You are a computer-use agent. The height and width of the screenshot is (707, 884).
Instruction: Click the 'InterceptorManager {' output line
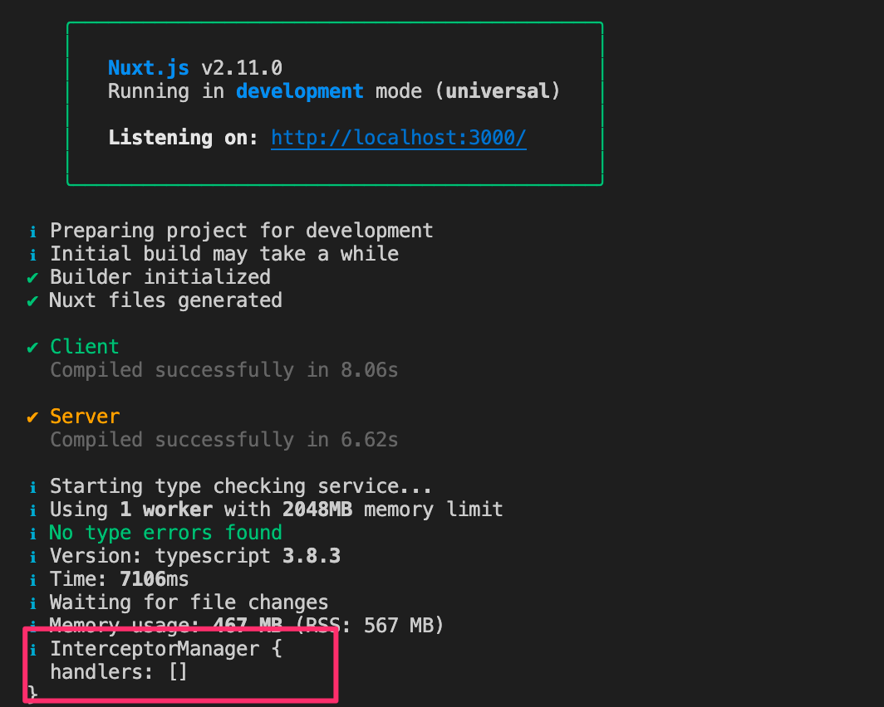coord(166,649)
